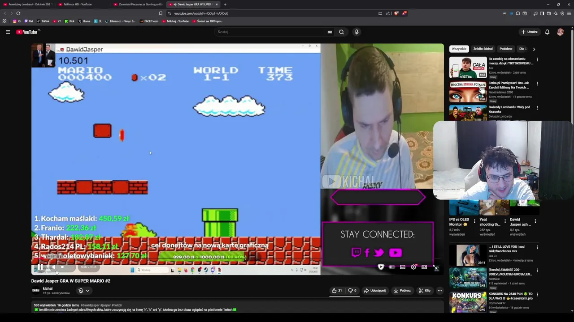574x322 pixels.
Task: Click the YouTube search magnifier button
Action: pyautogui.click(x=341, y=32)
